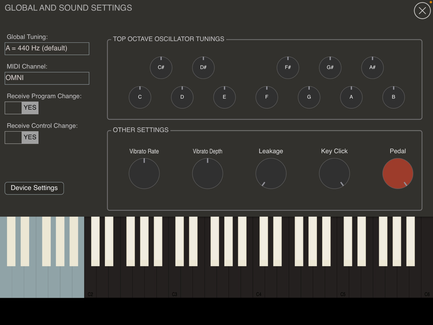Click the Vibrato Depth knob

(x=207, y=174)
